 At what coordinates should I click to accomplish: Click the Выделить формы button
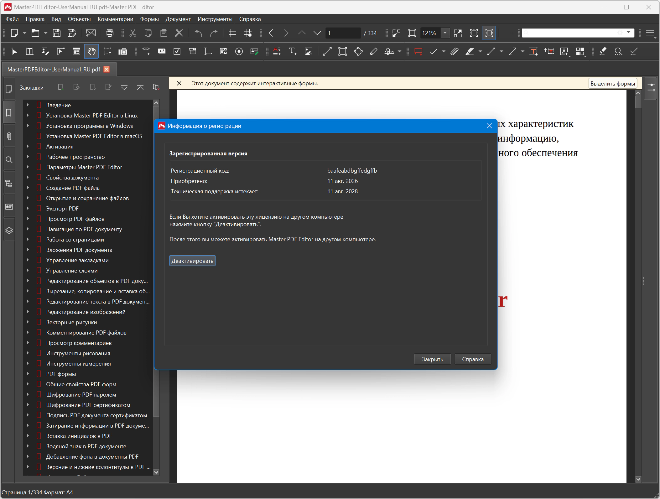tap(612, 83)
